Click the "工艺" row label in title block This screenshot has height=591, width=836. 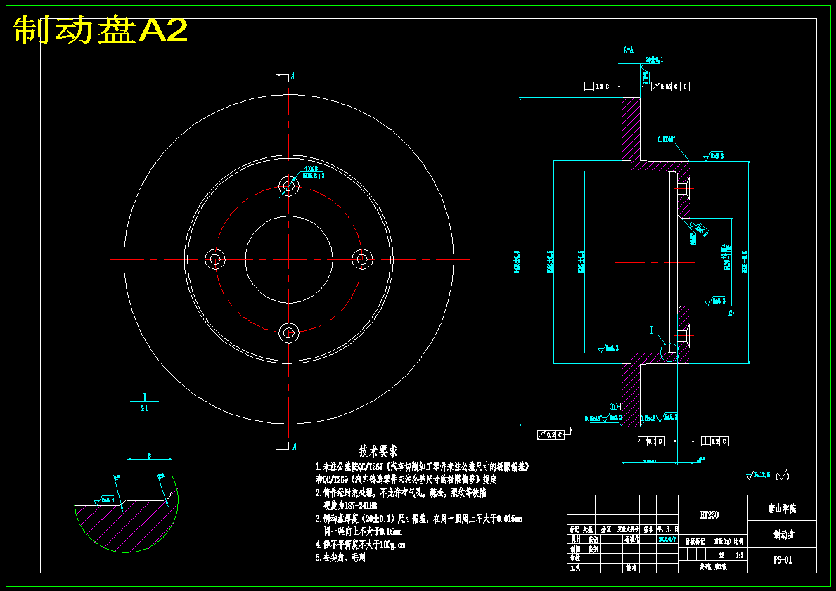tap(575, 568)
